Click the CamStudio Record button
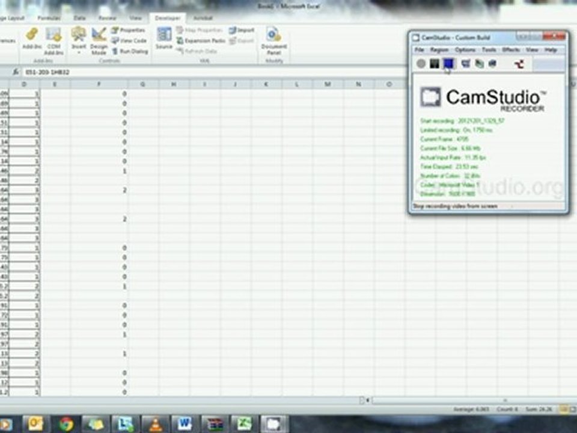The height and width of the screenshot is (433, 577). tap(421, 64)
